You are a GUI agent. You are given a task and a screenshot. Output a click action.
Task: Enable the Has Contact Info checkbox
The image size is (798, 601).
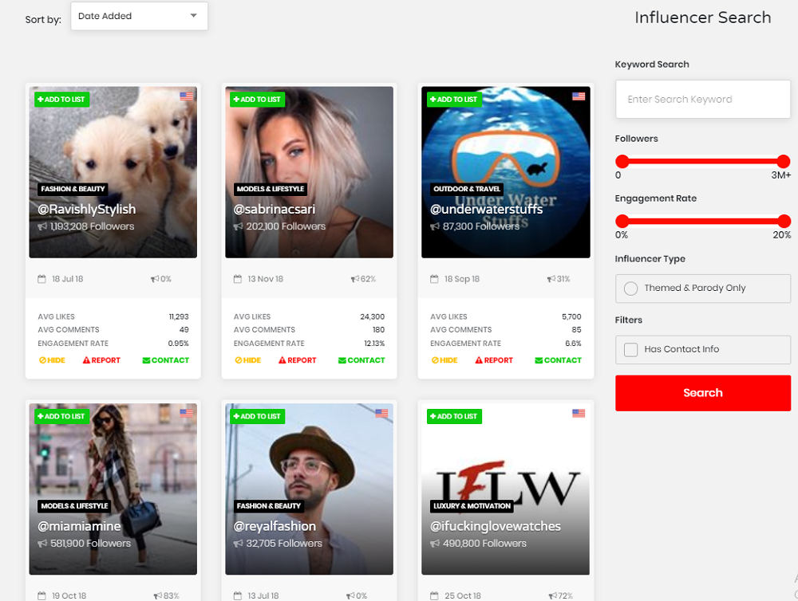click(630, 349)
